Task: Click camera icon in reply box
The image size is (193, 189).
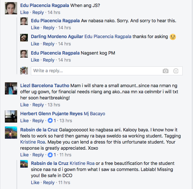Action: (x=165, y=71)
